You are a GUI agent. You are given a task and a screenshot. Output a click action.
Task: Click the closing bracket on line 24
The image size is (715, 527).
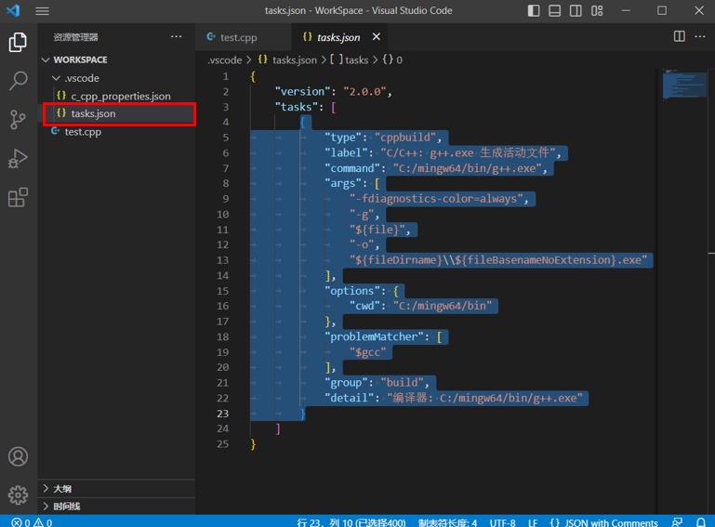coord(278,428)
